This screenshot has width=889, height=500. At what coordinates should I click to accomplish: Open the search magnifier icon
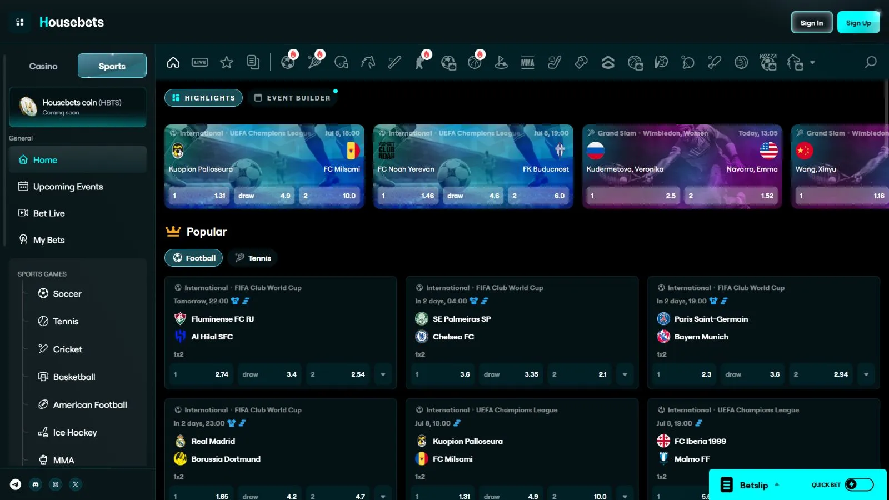871,62
